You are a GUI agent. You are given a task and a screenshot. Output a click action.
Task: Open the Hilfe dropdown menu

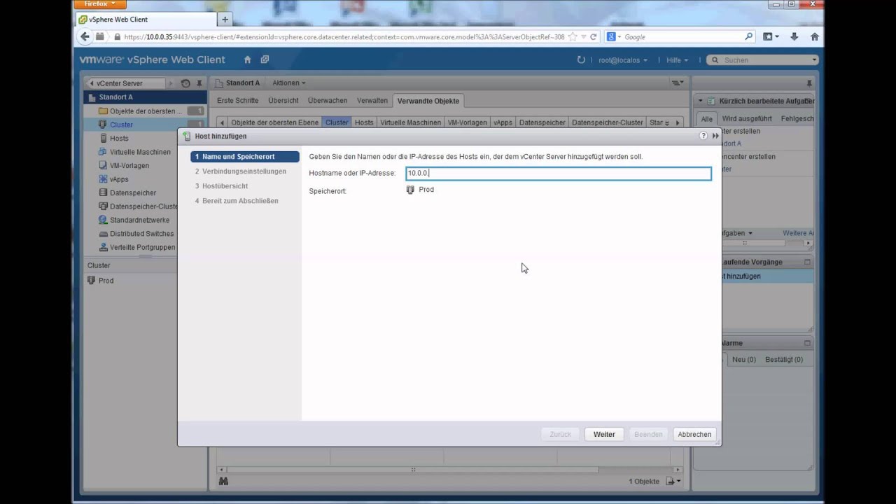coord(677,60)
